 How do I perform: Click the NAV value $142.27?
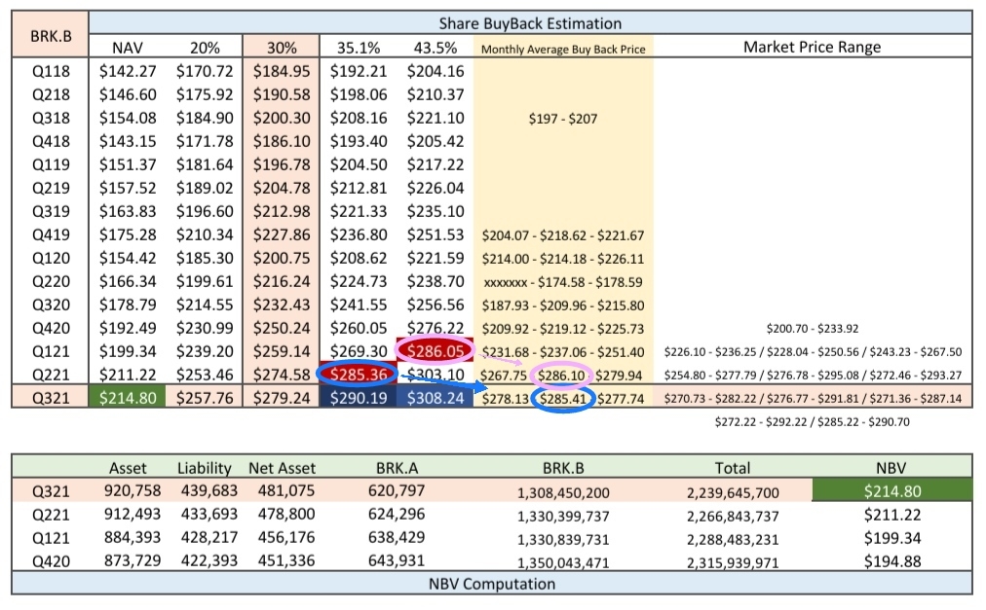pyautogui.click(x=128, y=71)
